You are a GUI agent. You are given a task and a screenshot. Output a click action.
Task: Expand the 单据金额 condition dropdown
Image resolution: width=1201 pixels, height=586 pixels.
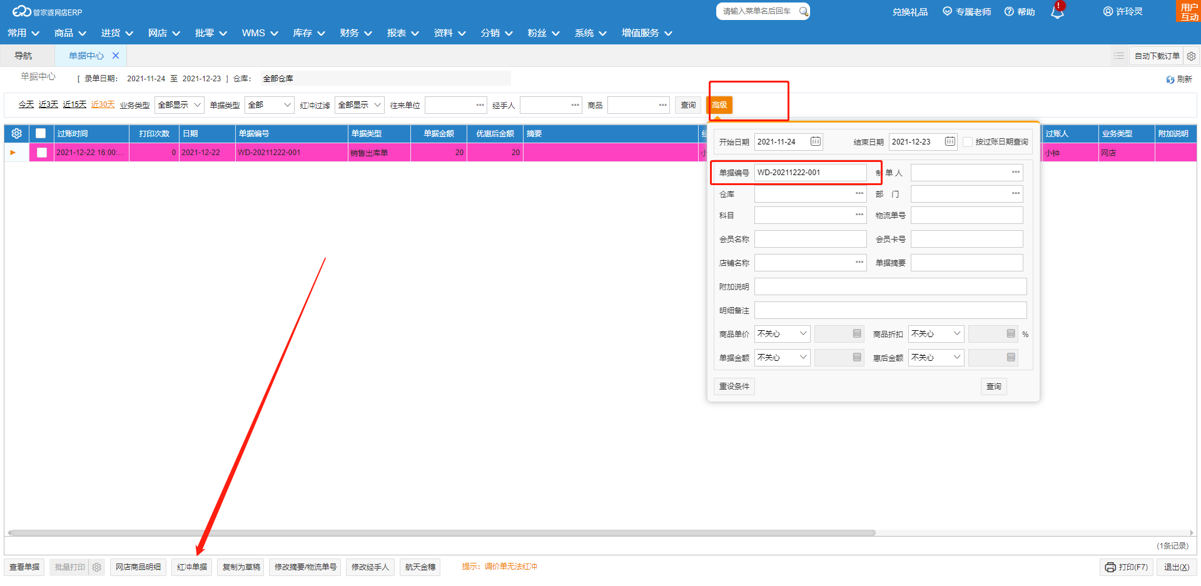783,358
